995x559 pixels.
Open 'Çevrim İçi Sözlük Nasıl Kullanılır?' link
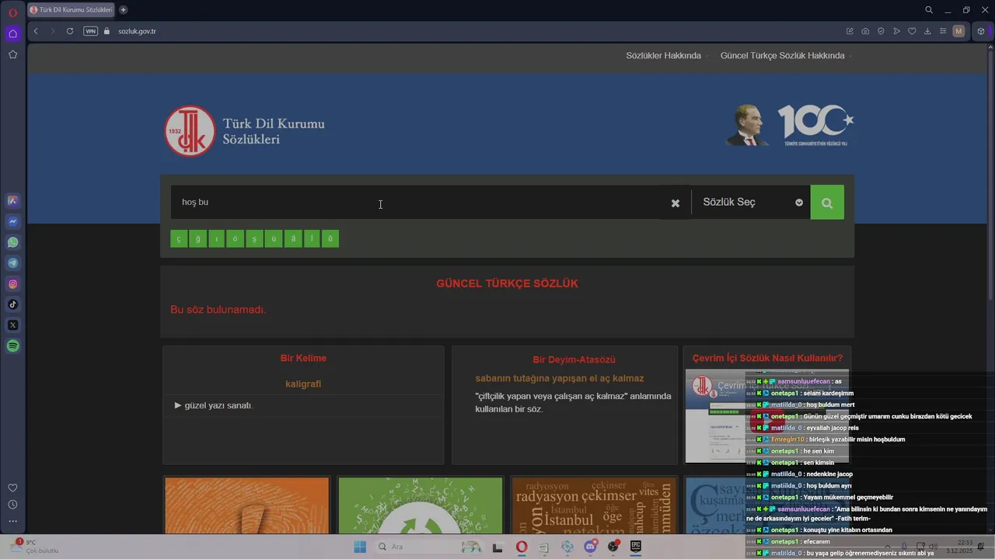pyautogui.click(x=767, y=358)
